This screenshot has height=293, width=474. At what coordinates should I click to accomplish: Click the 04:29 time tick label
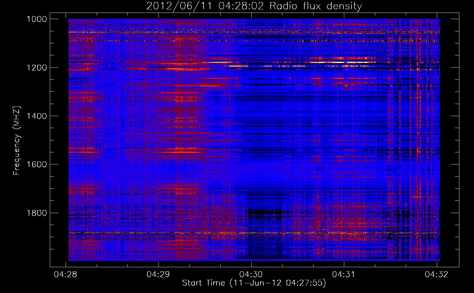[x=158, y=274]
